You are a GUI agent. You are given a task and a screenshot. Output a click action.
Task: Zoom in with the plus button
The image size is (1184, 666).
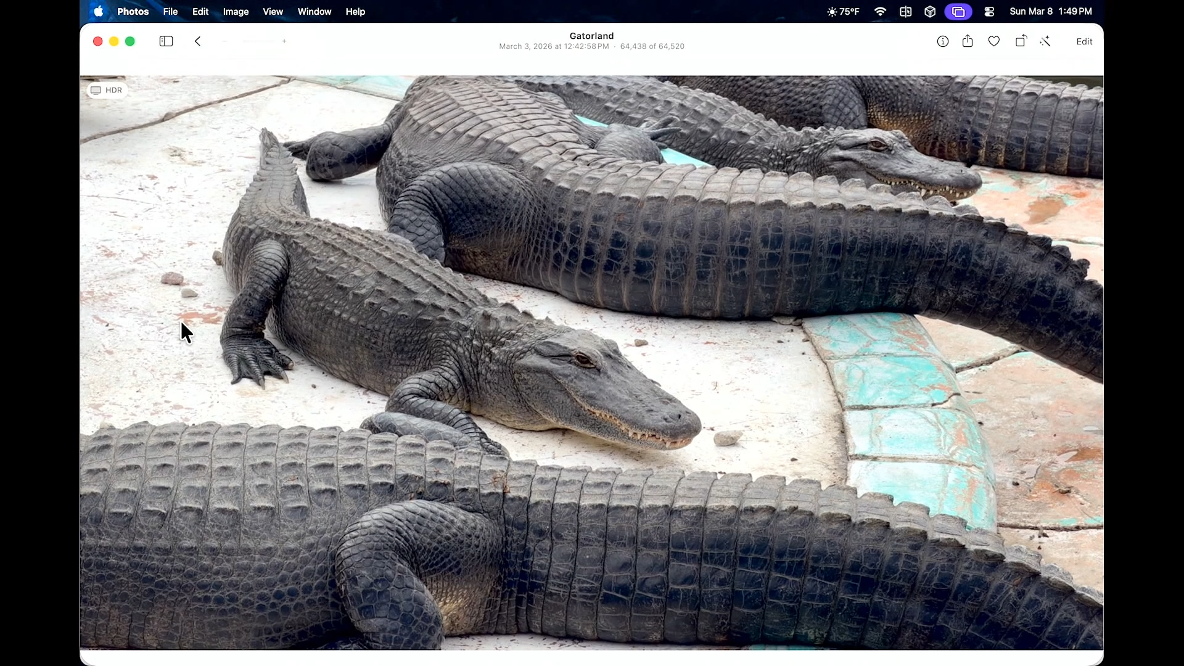pos(284,41)
